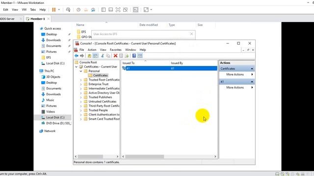Open More Actions under Certificates
Image resolution: width=314 pixels, height=176 pixels.
click(235, 74)
